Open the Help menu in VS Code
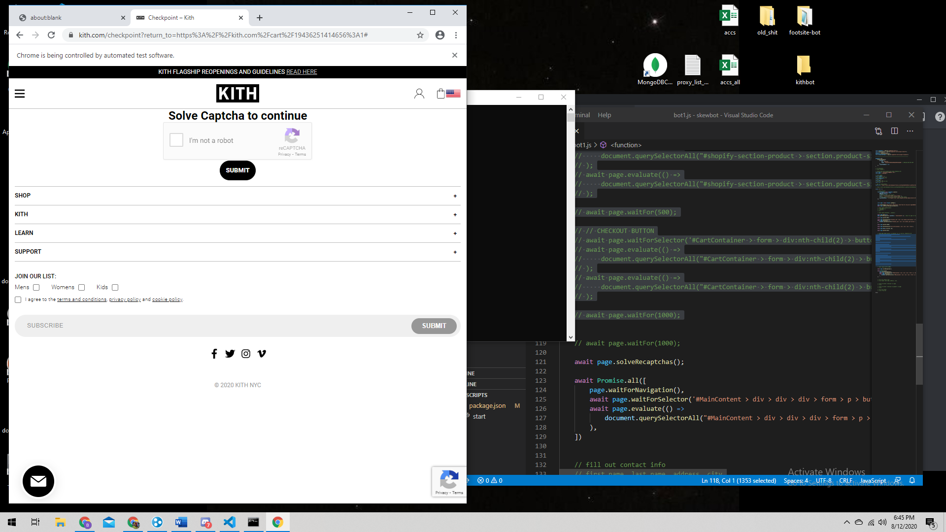Viewport: 946px width, 532px height. (604, 115)
